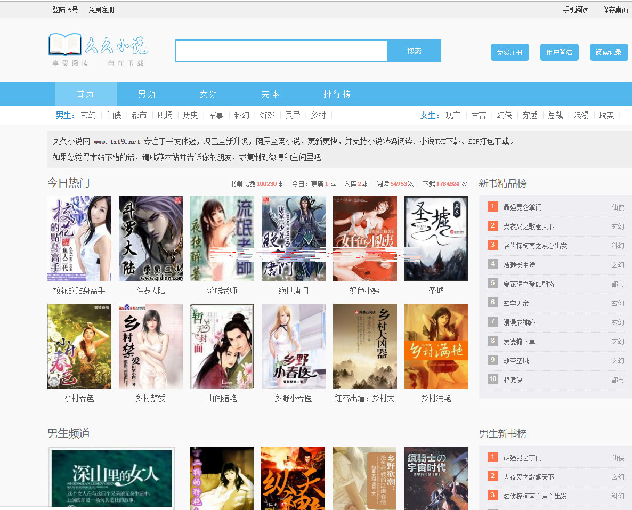Open 手机阅读 link
Viewport: 632px width, 510px height.
[x=576, y=10]
